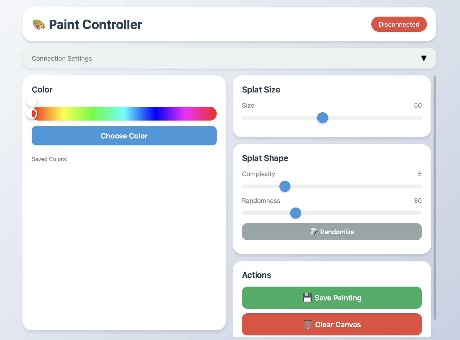Click the 'Color' section heading
Screen dimensions: 460x340
click(x=42, y=90)
